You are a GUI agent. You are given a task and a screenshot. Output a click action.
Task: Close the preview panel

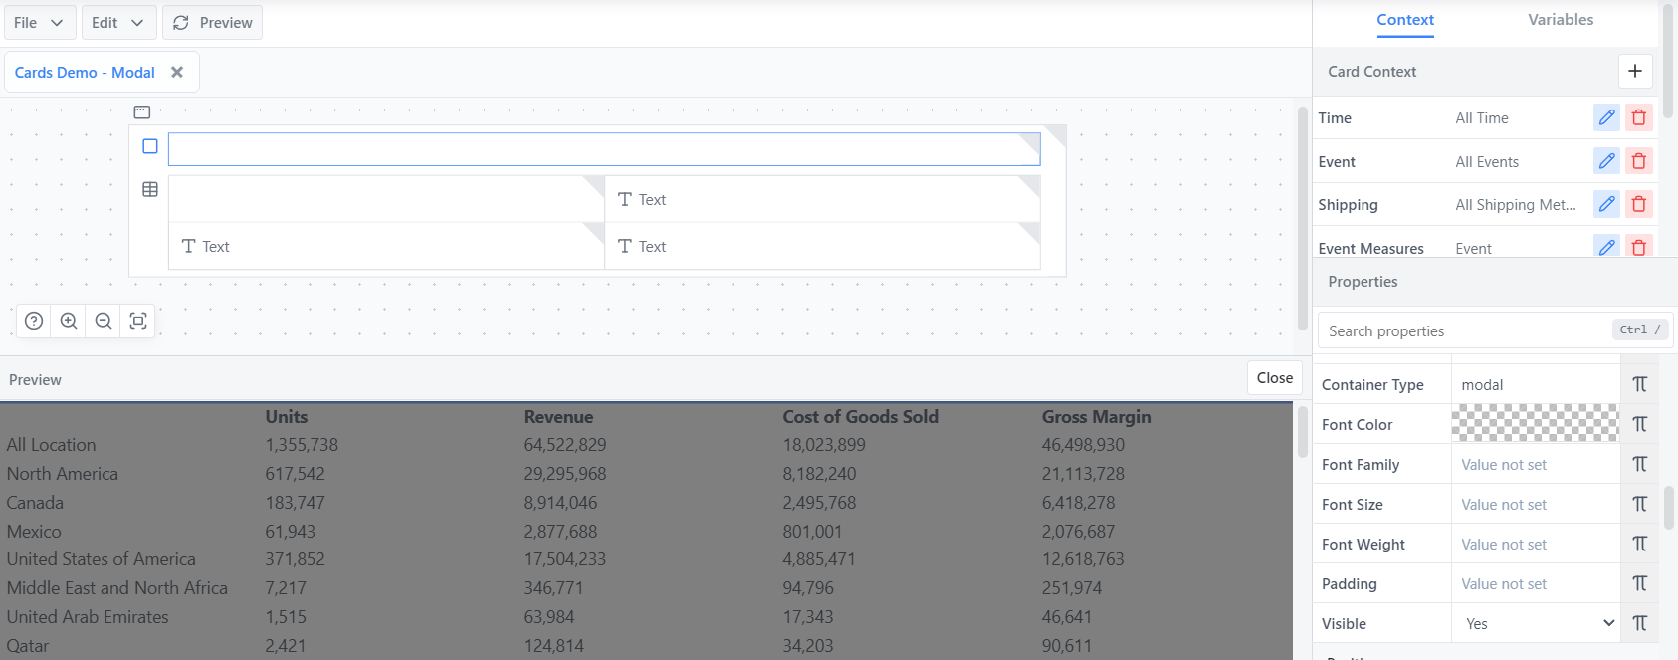(1274, 378)
